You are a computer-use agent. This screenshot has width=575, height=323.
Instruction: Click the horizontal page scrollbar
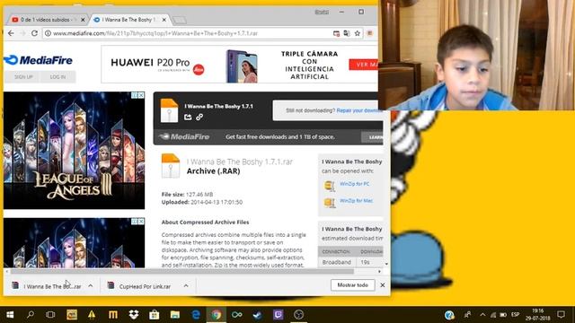coord(181,271)
